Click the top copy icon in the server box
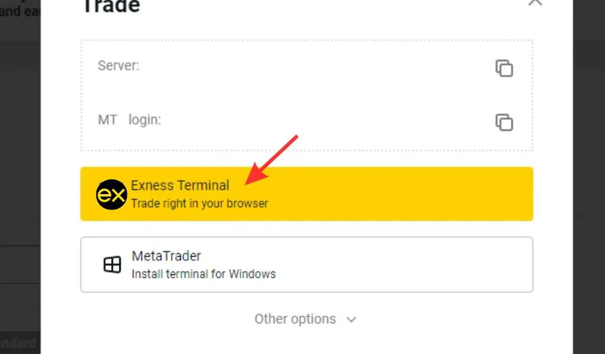This screenshot has height=354, width=605. 503,68
